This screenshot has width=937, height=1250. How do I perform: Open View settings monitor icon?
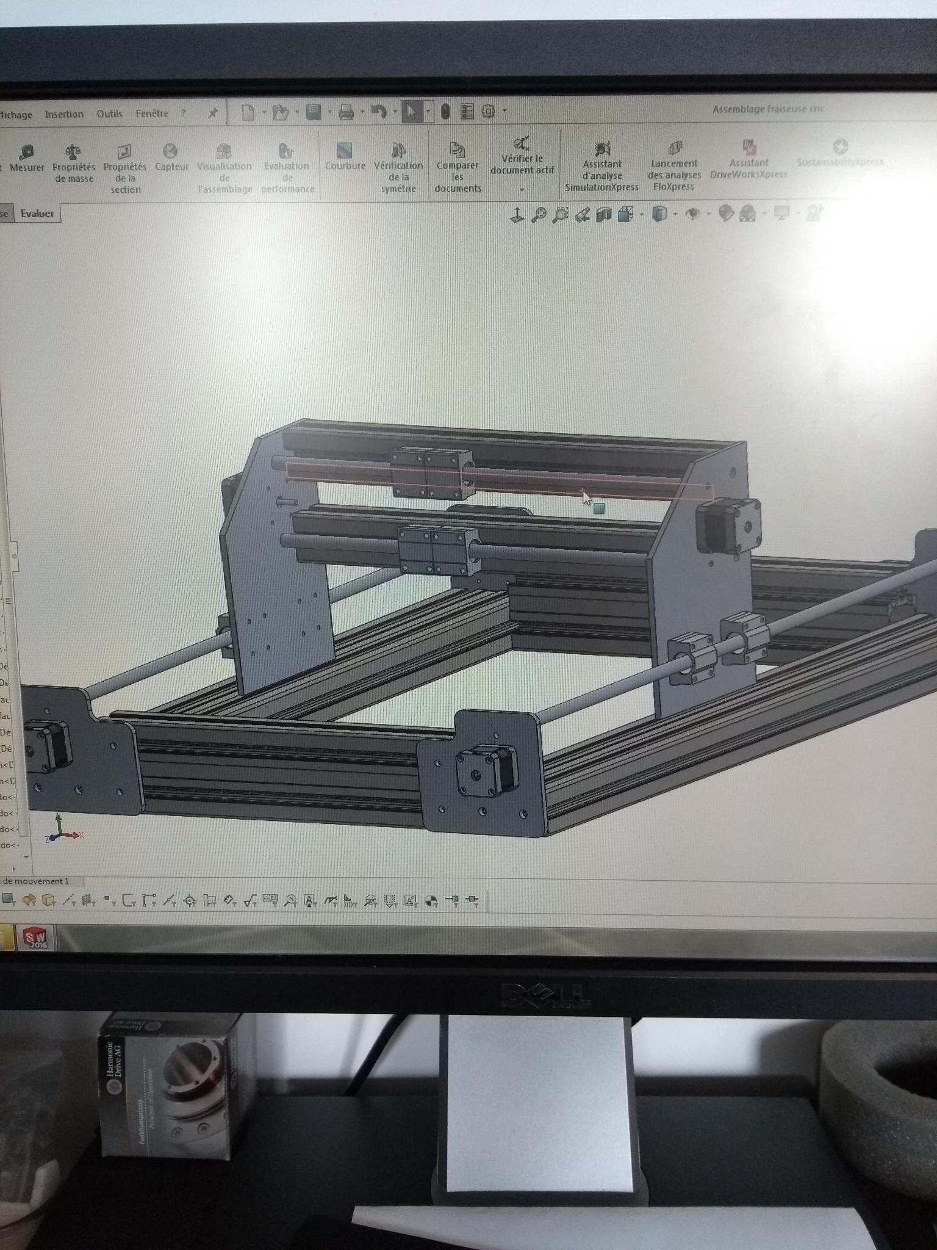[781, 213]
